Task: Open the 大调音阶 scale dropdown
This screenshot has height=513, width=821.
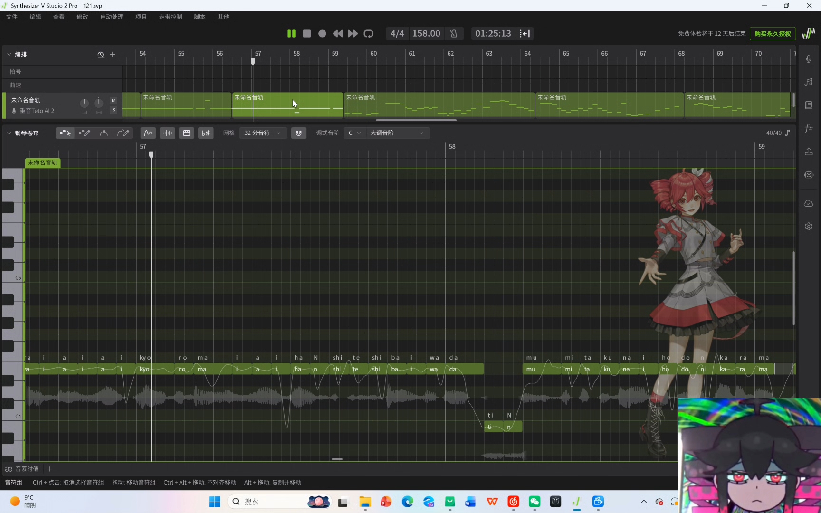Action: [x=397, y=133]
